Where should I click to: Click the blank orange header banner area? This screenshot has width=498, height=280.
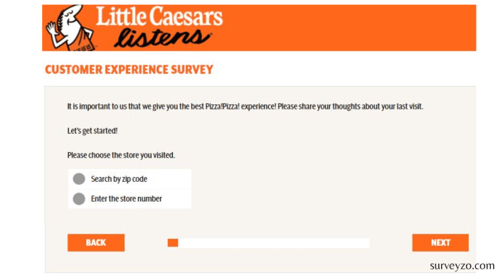point(349,28)
